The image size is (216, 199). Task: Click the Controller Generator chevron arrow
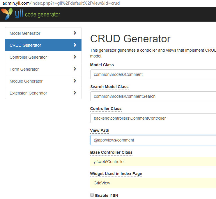click(x=75, y=57)
